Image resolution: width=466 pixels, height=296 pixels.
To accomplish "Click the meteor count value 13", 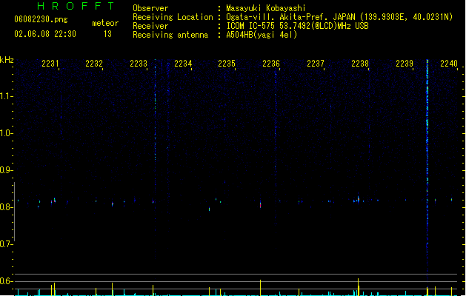I will tap(107, 34).
